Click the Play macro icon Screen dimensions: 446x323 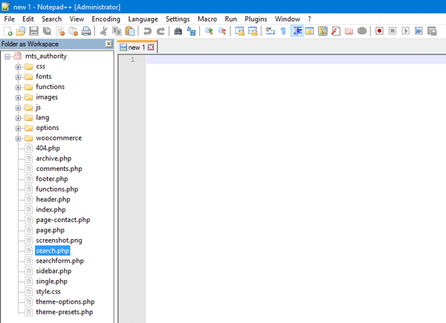pos(406,31)
